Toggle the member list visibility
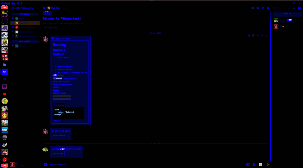 pos(268,8)
